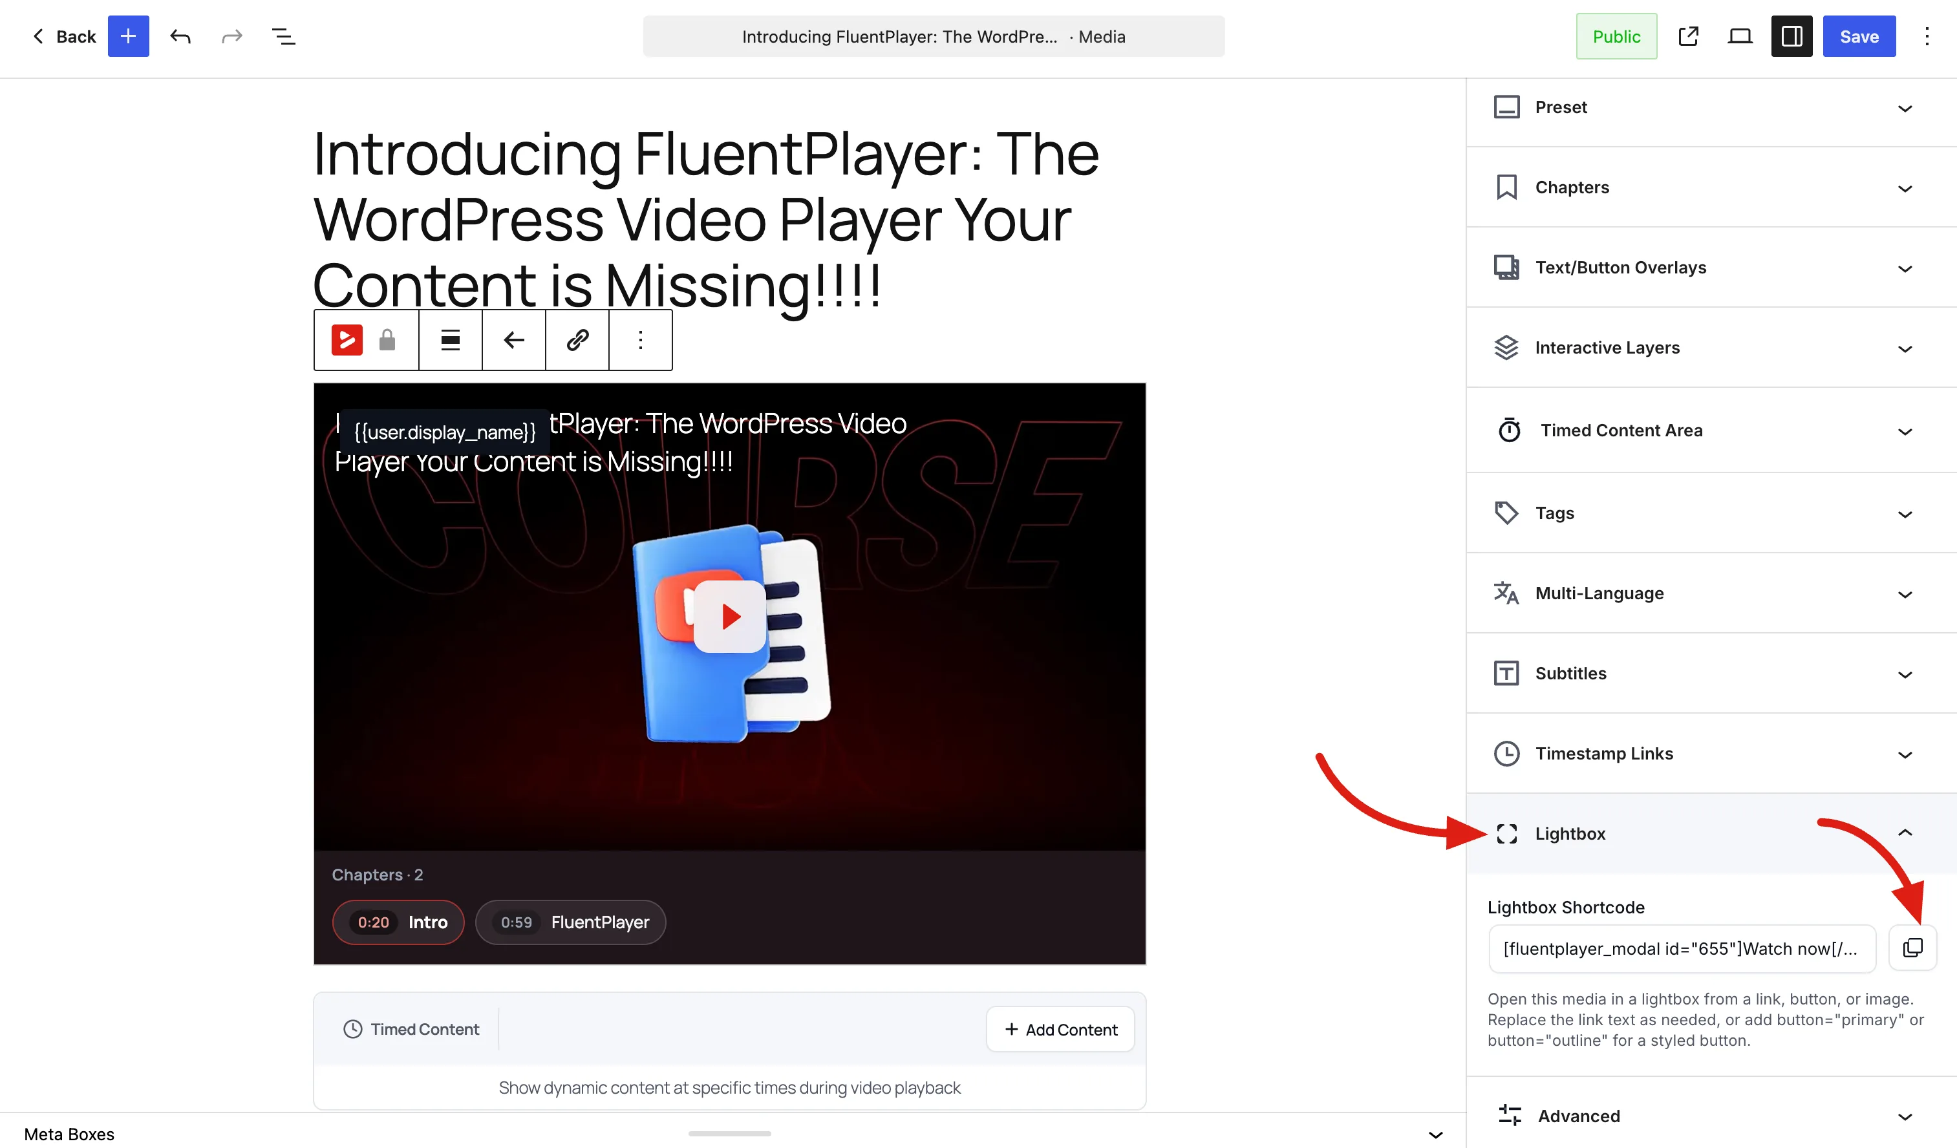Click the link icon in block toolbar
The width and height of the screenshot is (1957, 1148).
coord(577,340)
